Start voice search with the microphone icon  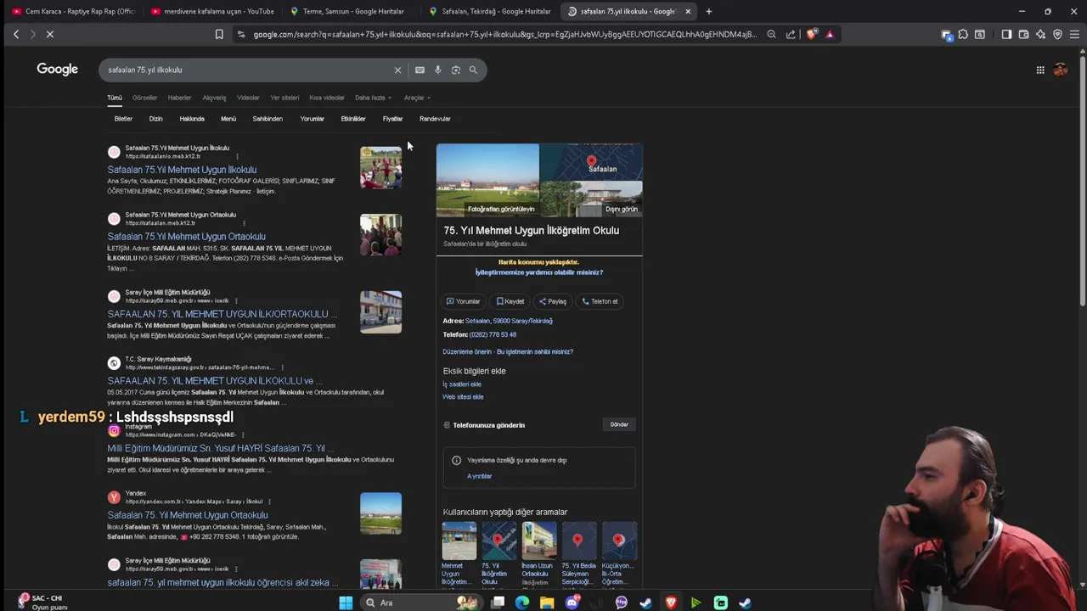pyautogui.click(x=437, y=70)
